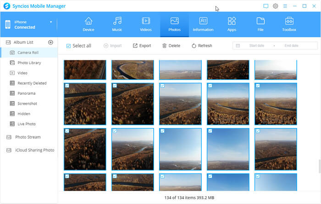Viewport: 321px width, 204px height.
Task: Open the Device tab
Action: (89, 24)
